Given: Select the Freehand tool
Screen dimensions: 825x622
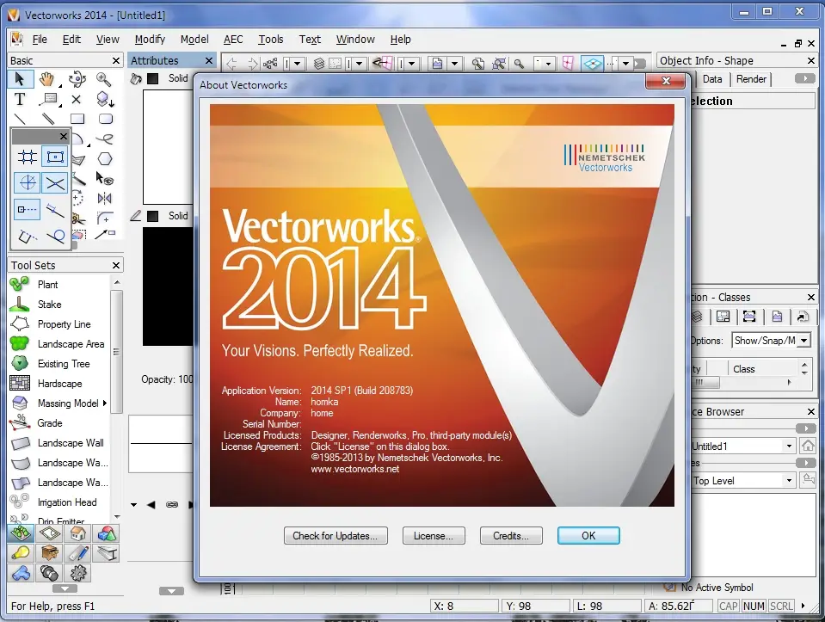Looking at the screenshot, I should pos(105,139).
